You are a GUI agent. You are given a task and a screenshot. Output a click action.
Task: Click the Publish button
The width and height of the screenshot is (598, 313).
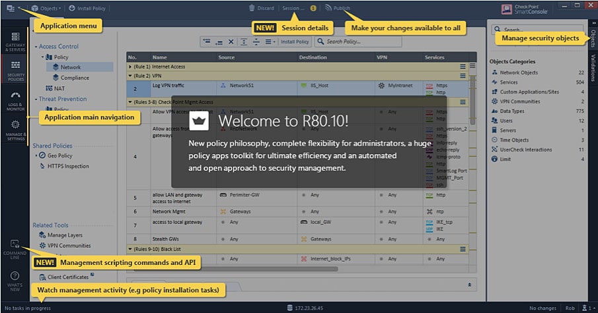(x=337, y=8)
